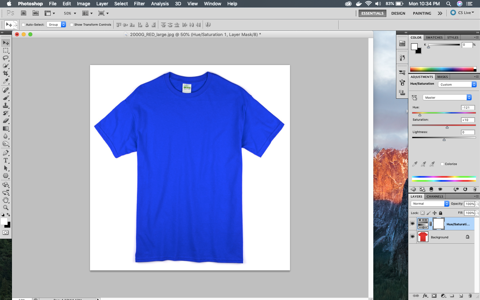Select the Horizontal Type tool
Screen dimensions: 480x300
(x=6, y=160)
